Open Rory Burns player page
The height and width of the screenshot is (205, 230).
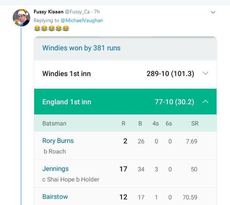tap(58, 141)
